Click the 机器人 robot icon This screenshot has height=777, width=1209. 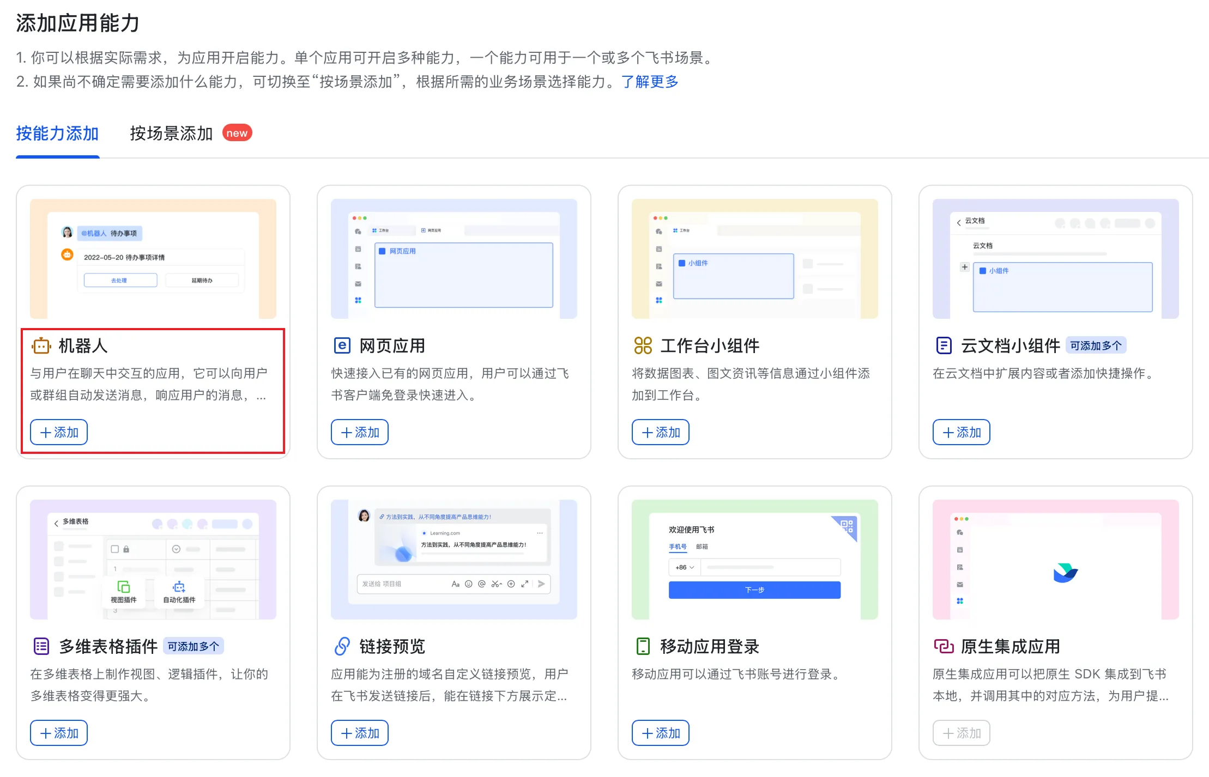pyautogui.click(x=41, y=345)
